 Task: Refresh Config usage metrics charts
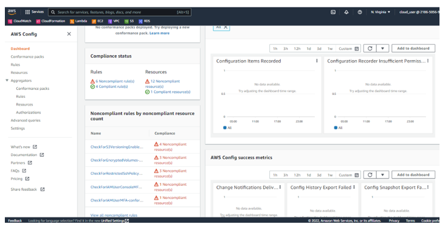coord(370,49)
